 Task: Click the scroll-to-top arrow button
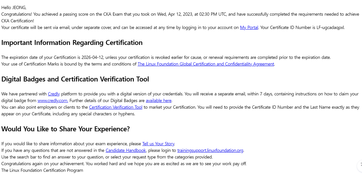[360, 166]
